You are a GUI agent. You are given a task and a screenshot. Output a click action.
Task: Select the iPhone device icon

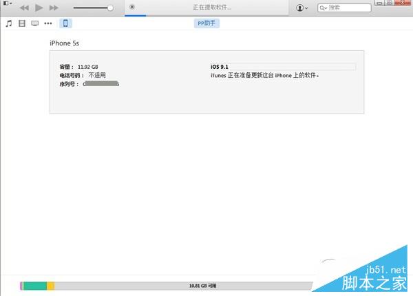tap(65, 23)
